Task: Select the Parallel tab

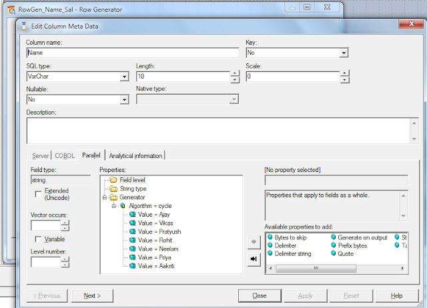Action: pyautogui.click(x=91, y=155)
